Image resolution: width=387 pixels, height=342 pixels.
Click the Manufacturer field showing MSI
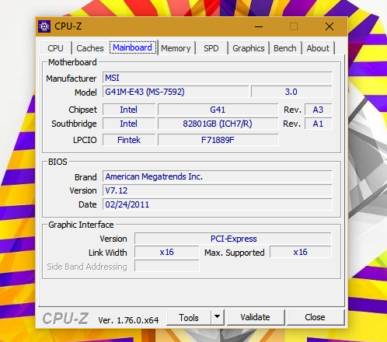point(218,78)
